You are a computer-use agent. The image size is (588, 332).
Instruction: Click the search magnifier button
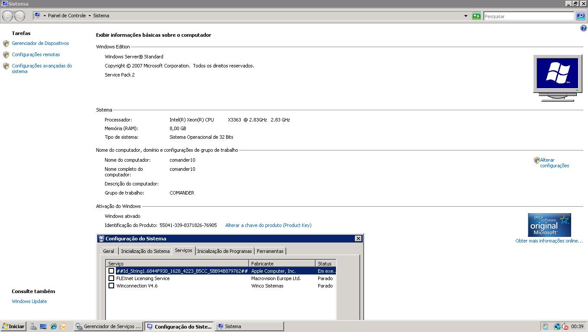(x=581, y=16)
